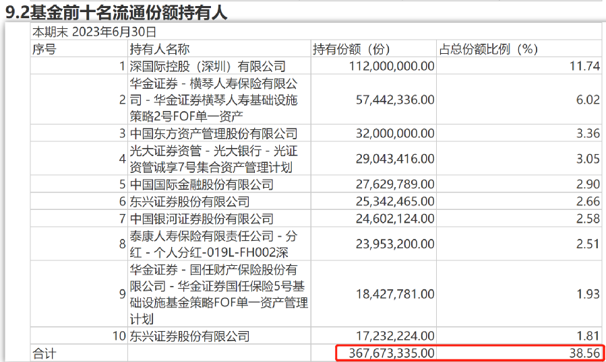Click the 合计 total row label

44,353
